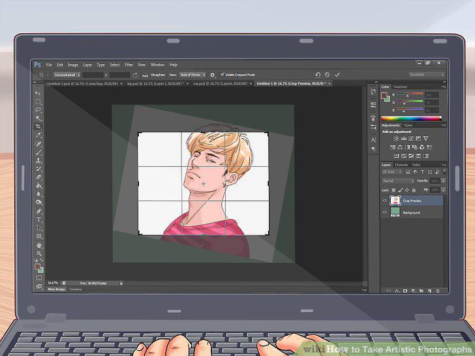Click the foreground color swatch in Color panel
Viewport: 475px width, 356px height.
coord(384,95)
